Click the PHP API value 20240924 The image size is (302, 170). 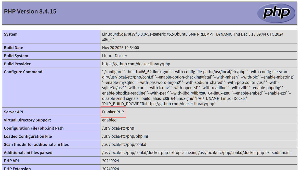point(110,161)
